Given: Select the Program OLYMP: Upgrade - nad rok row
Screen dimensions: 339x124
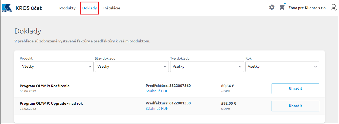Looking at the screenshot, I should coord(169,106).
